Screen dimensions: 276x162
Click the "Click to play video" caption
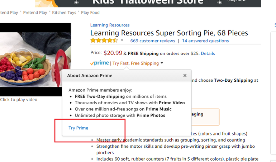[19, 100]
